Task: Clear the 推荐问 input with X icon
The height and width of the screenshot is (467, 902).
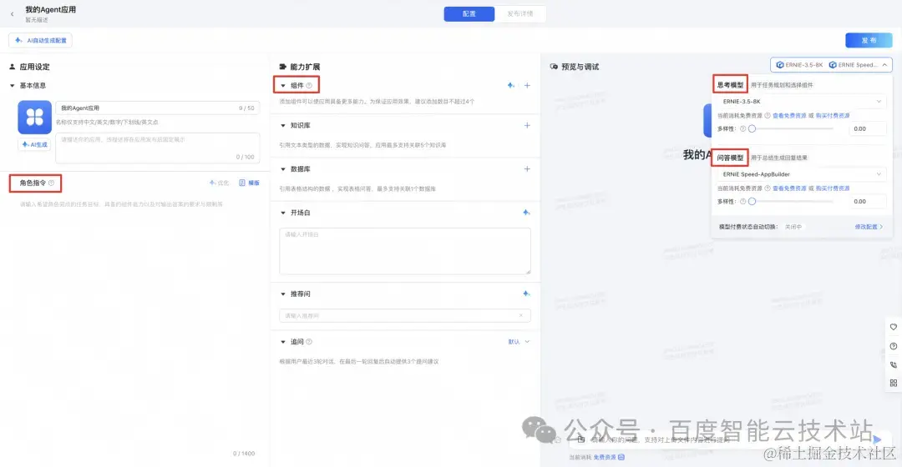Action: point(521,315)
